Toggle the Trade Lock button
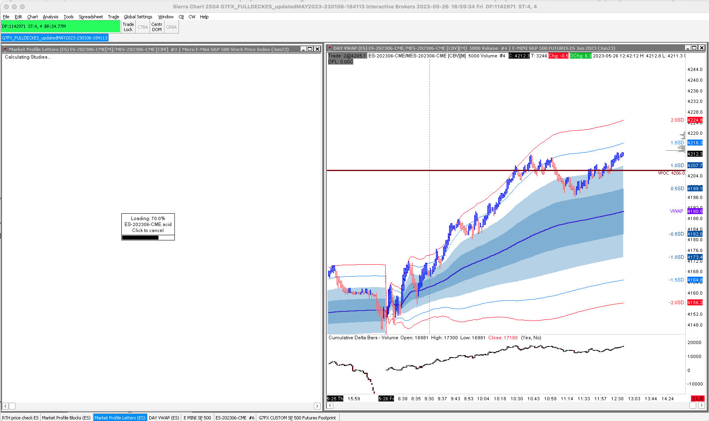Viewport: 709px width, 421px height. tap(128, 27)
